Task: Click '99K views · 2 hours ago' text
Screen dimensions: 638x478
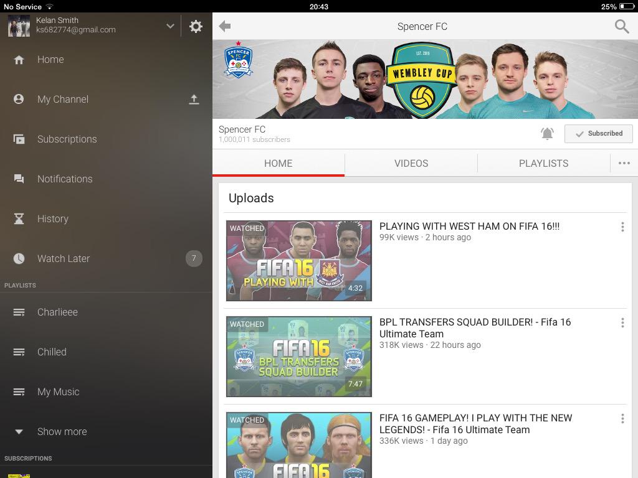Action: (x=425, y=237)
